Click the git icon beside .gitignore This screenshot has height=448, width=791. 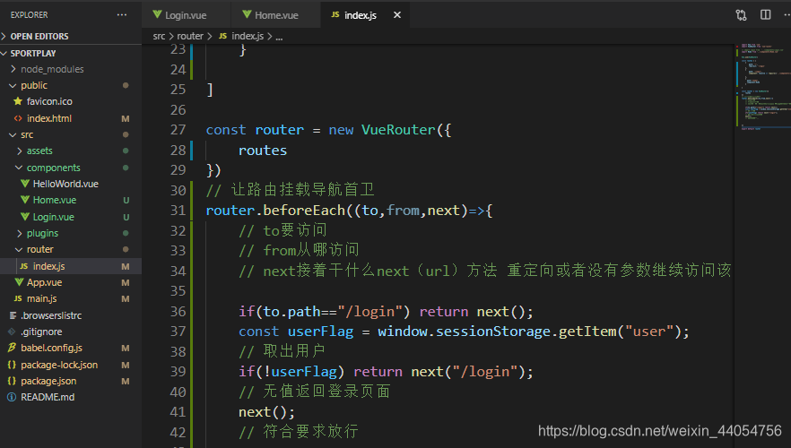[12, 332]
